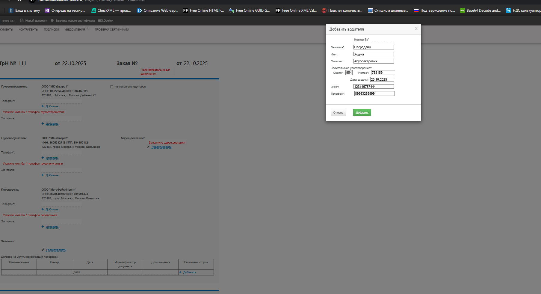Open the Подтверждение по... bookmark
Image resolution: width=541 pixels, height=294 pixels.
(434, 10)
